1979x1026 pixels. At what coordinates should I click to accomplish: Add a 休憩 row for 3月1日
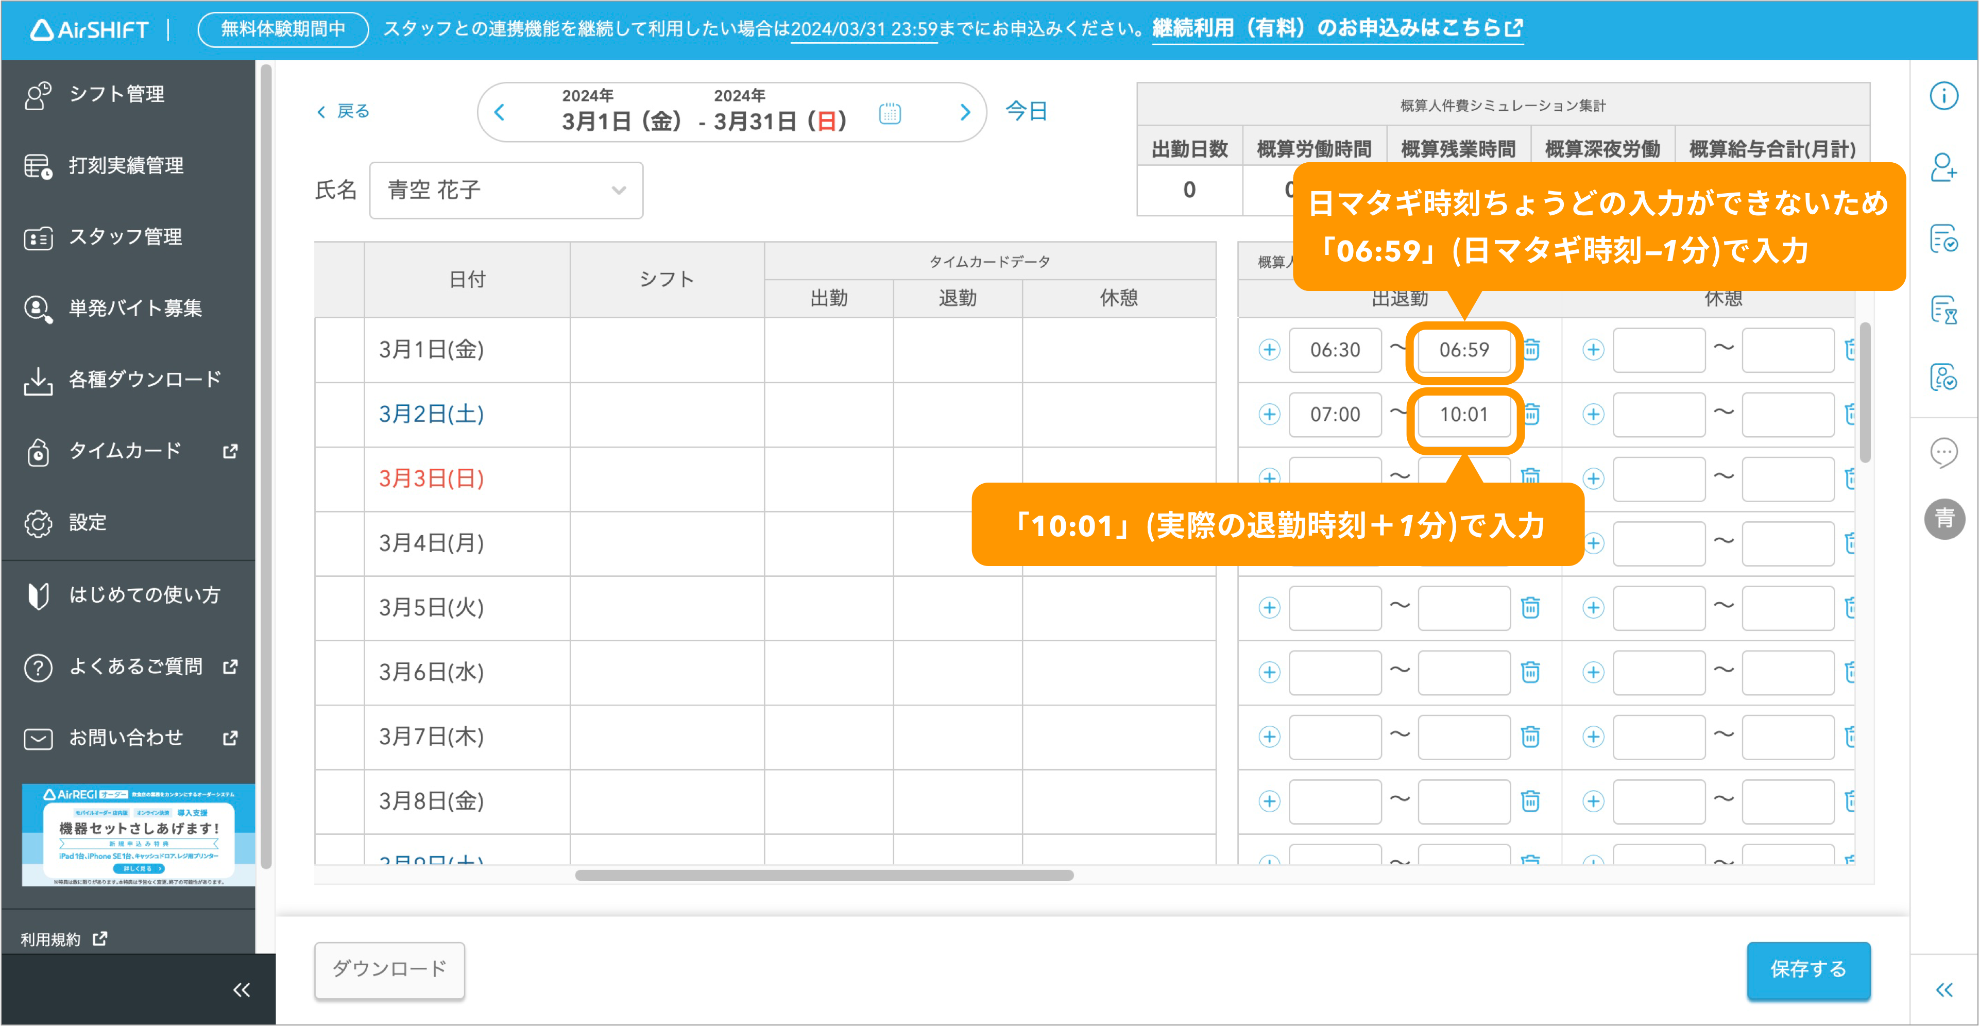pos(1593,350)
